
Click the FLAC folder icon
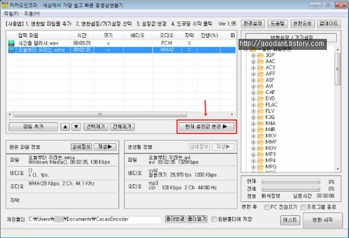(261, 105)
